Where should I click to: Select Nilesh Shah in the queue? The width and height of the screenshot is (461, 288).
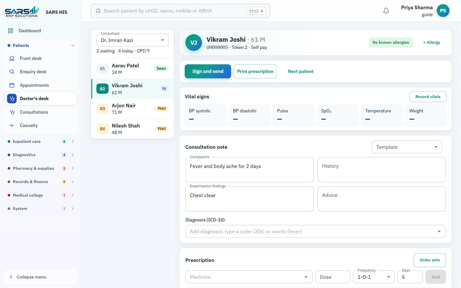pos(133,129)
